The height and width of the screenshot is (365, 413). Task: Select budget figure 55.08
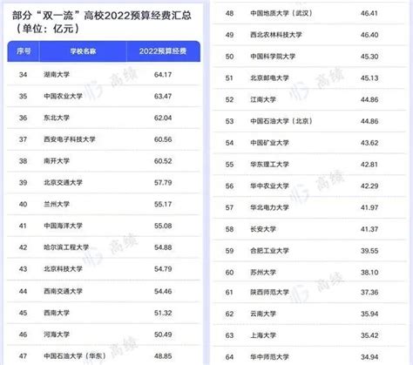pos(163,226)
